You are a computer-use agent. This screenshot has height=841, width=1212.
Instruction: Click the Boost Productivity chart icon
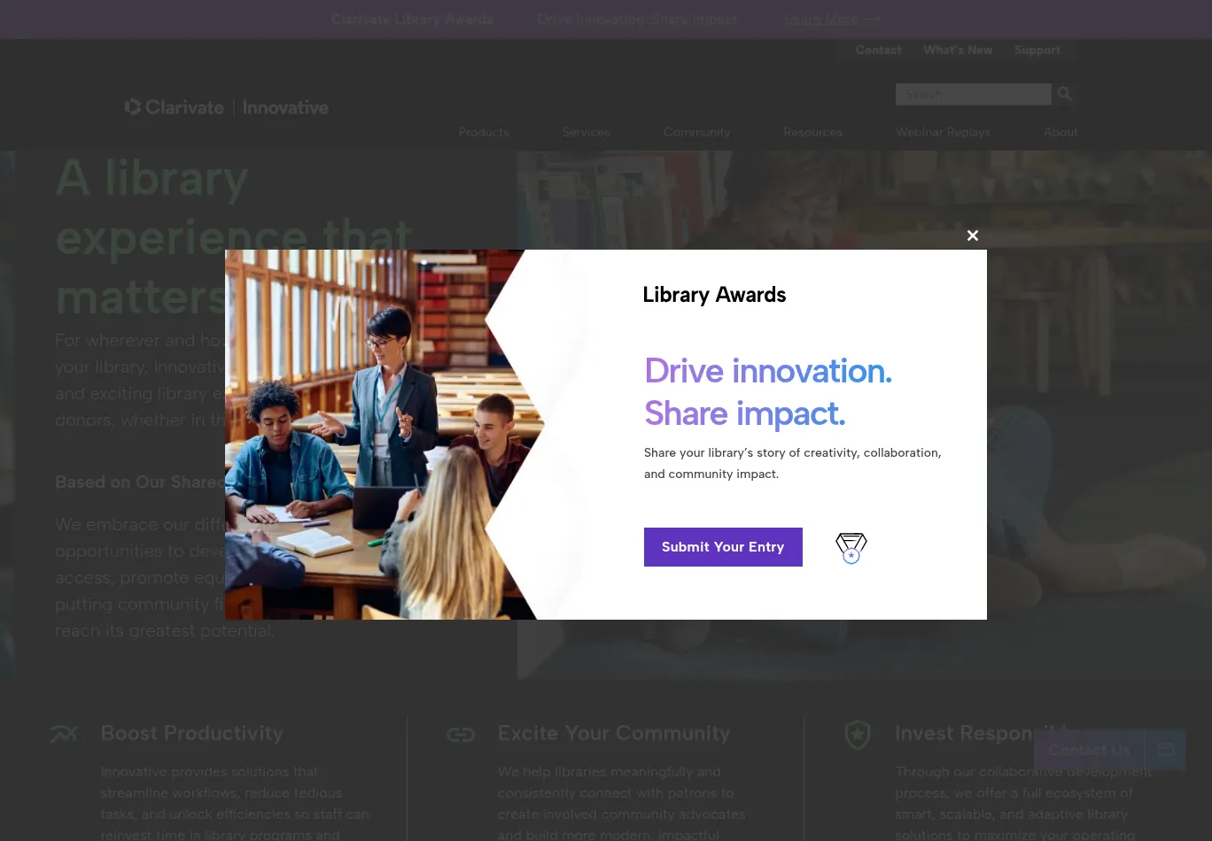tap(64, 734)
